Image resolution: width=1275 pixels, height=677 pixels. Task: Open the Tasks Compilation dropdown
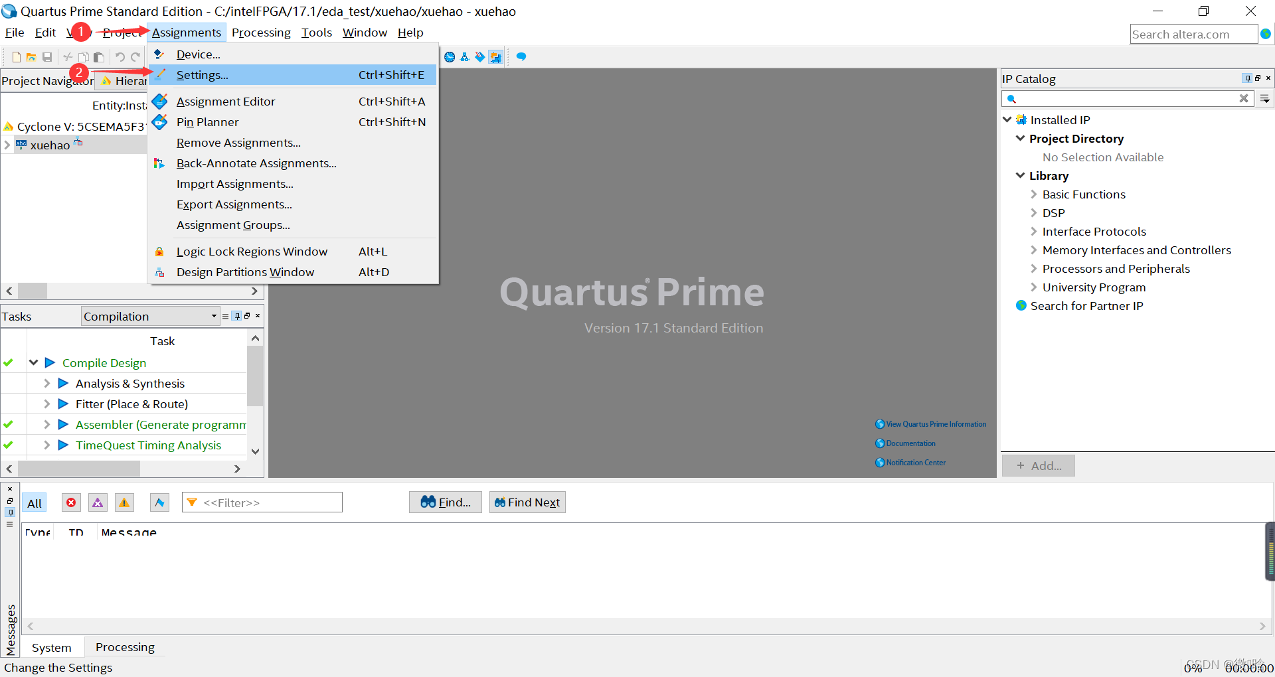[151, 316]
